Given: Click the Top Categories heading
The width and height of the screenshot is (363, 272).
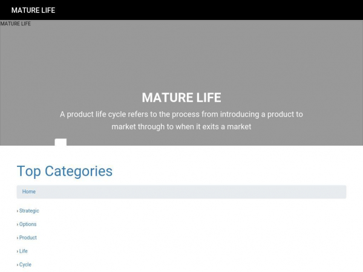Looking at the screenshot, I should pyautogui.click(x=64, y=171).
